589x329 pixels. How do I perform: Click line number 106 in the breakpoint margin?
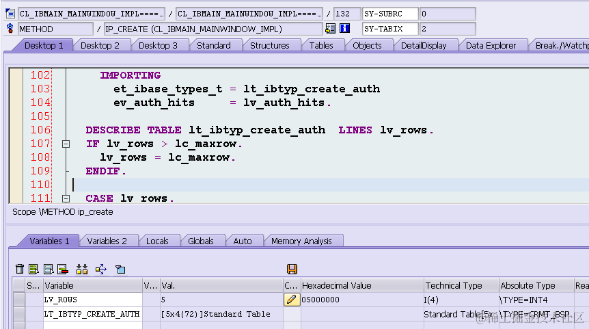pyautogui.click(x=40, y=130)
